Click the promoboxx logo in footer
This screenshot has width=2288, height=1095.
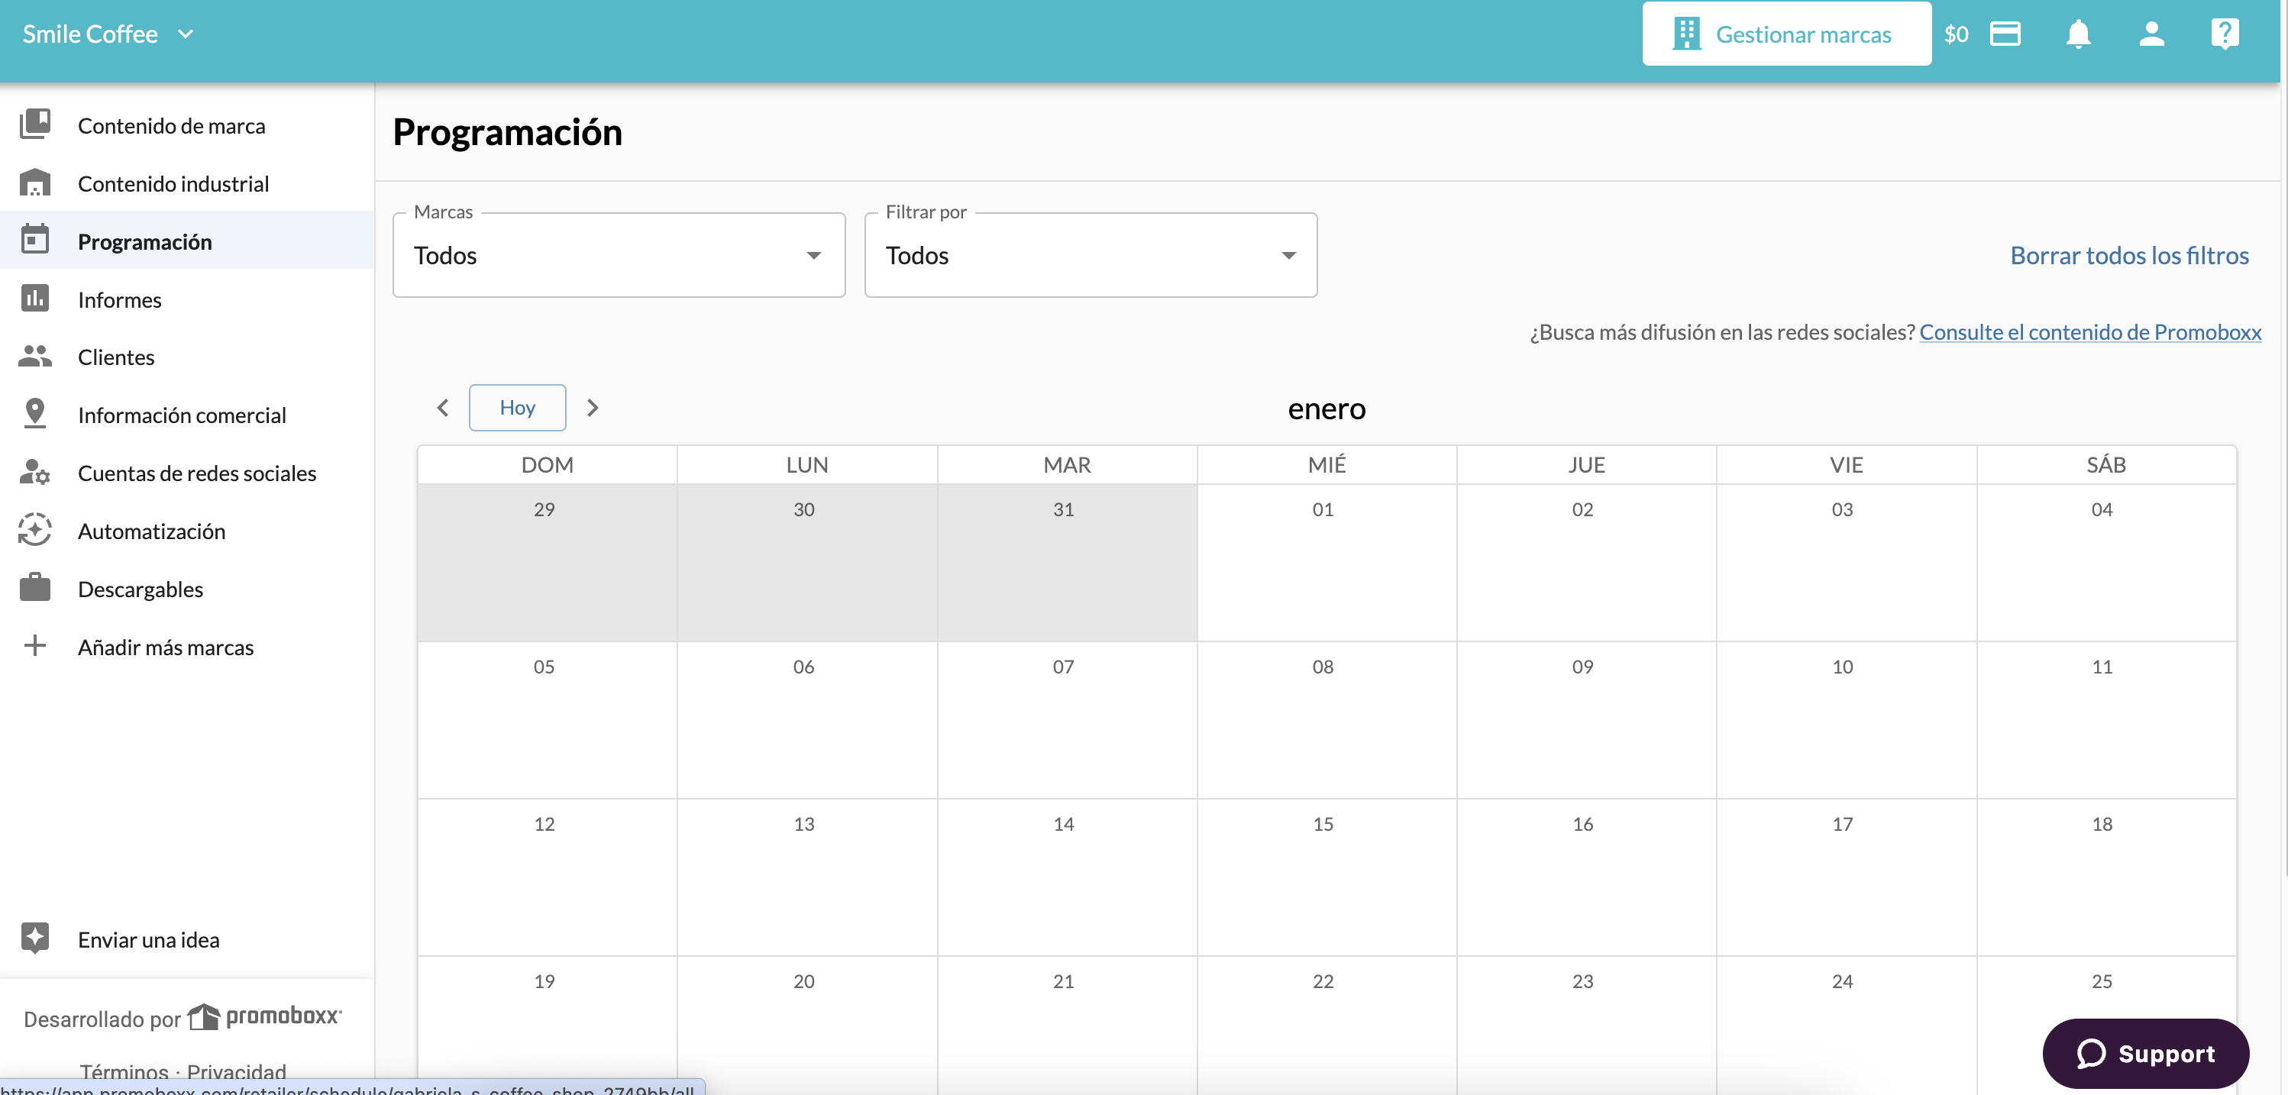[x=265, y=1017]
